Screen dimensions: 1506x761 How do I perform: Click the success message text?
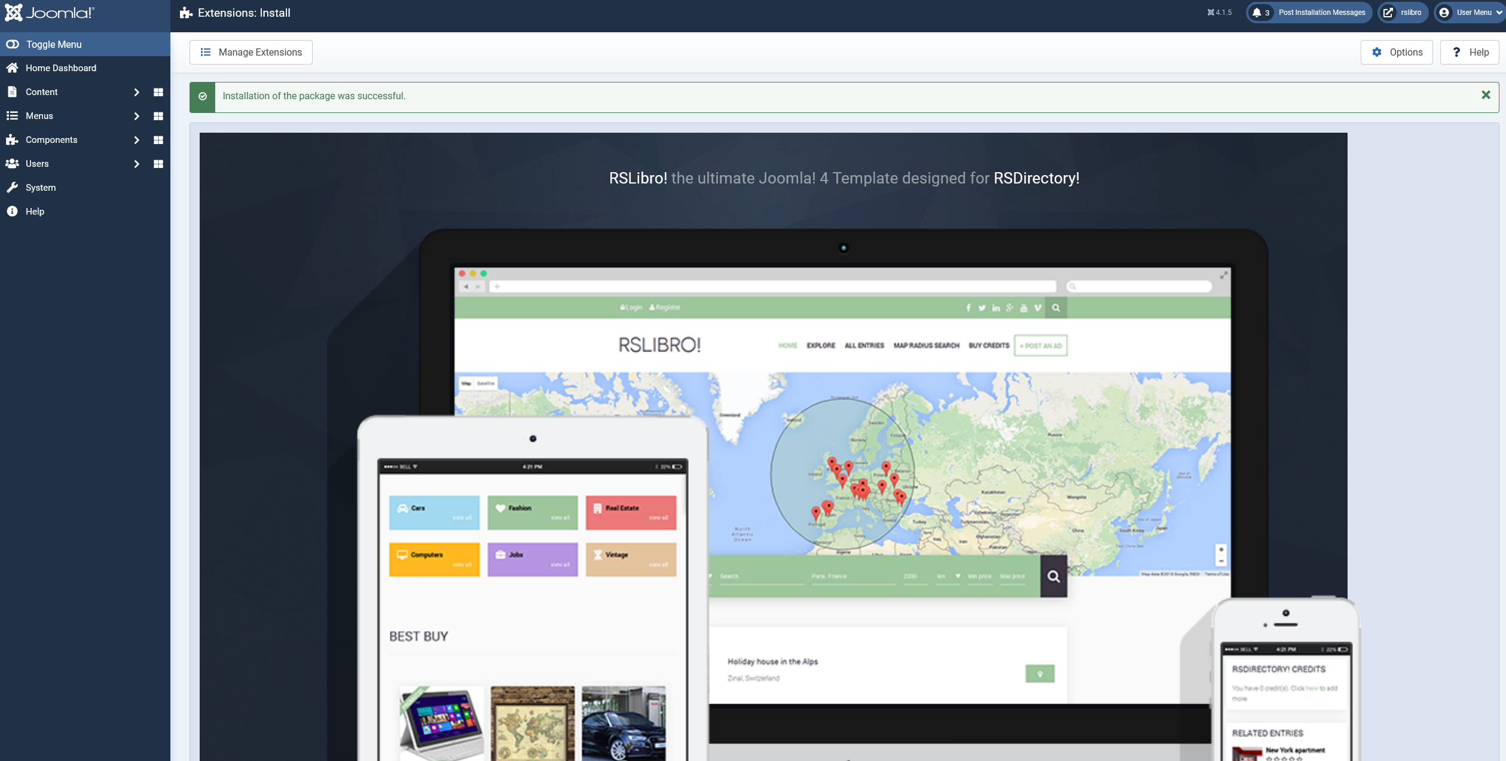(x=314, y=96)
